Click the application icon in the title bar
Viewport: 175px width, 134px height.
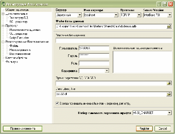point(3,4)
